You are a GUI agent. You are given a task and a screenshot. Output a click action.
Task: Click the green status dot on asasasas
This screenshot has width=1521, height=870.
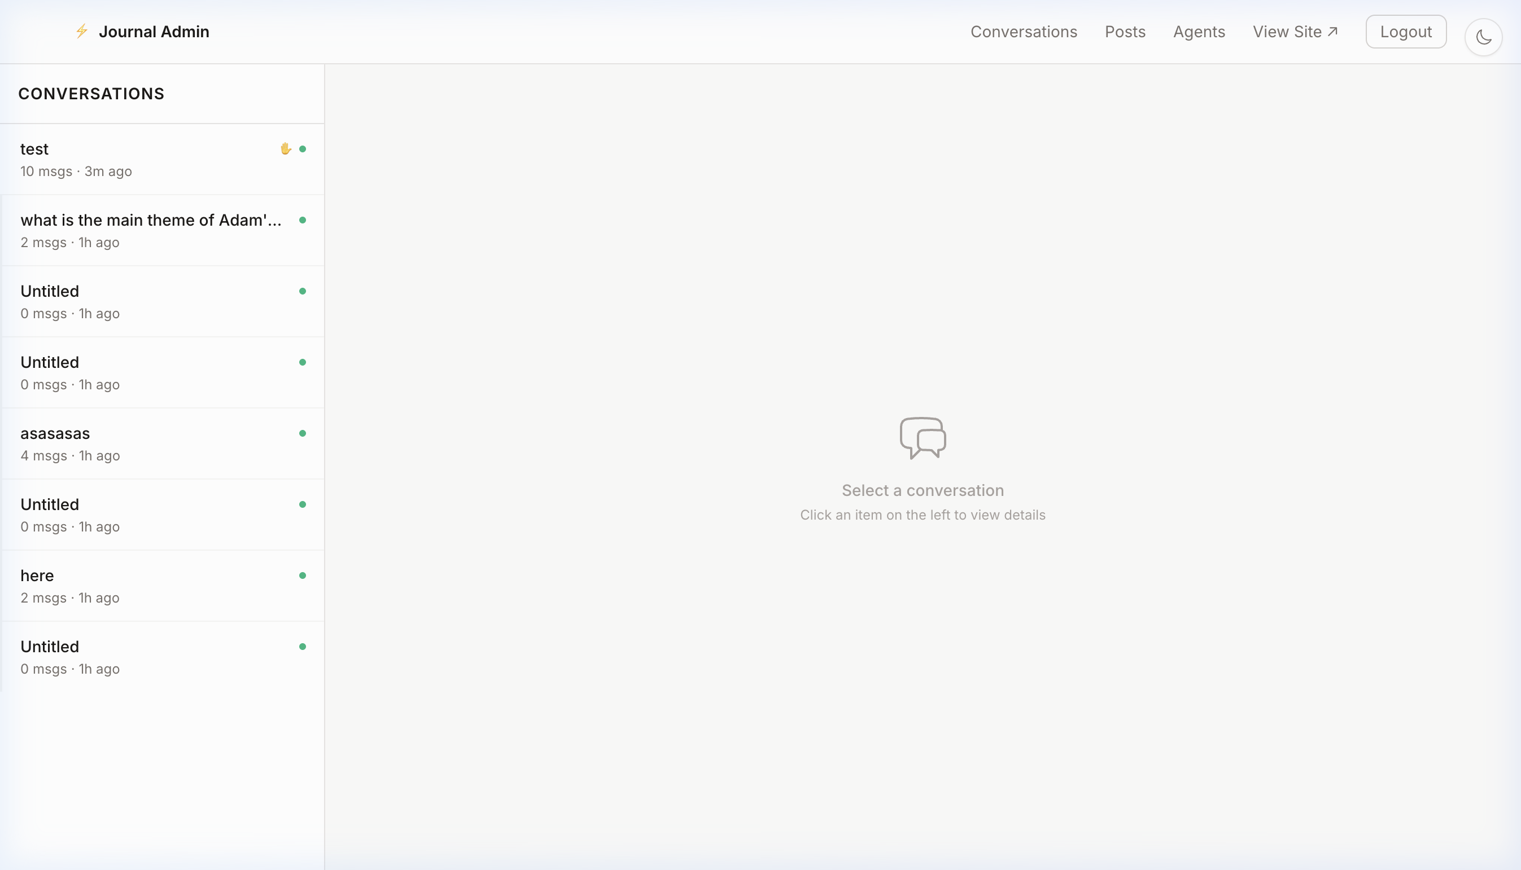coord(303,433)
